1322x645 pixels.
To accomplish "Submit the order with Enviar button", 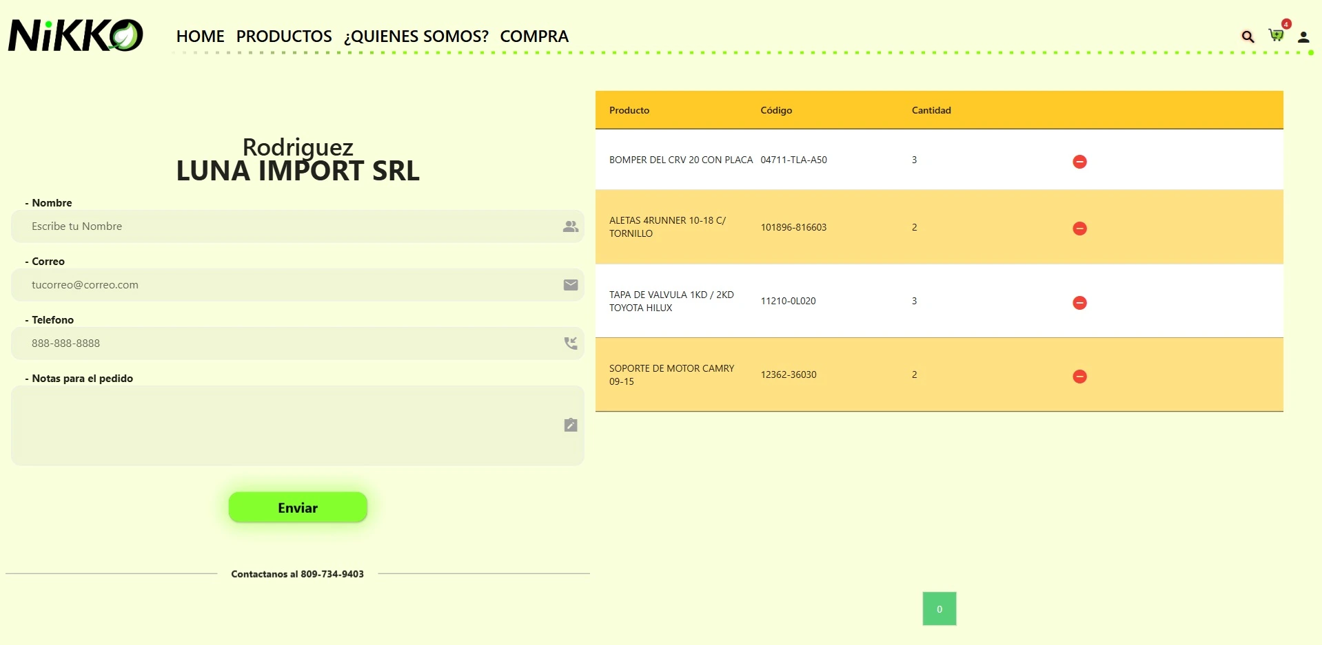I will click(x=298, y=507).
